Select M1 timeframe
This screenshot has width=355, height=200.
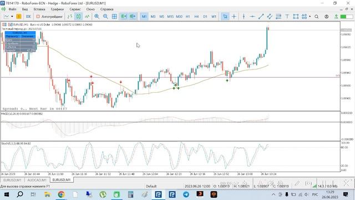point(144,17)
